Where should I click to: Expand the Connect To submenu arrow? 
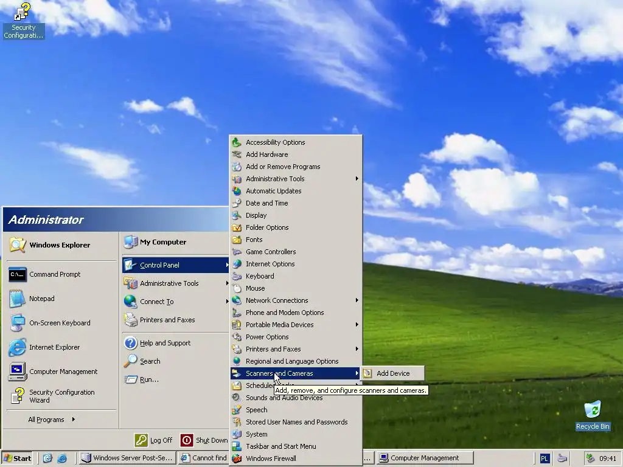(x=227, y=302)
